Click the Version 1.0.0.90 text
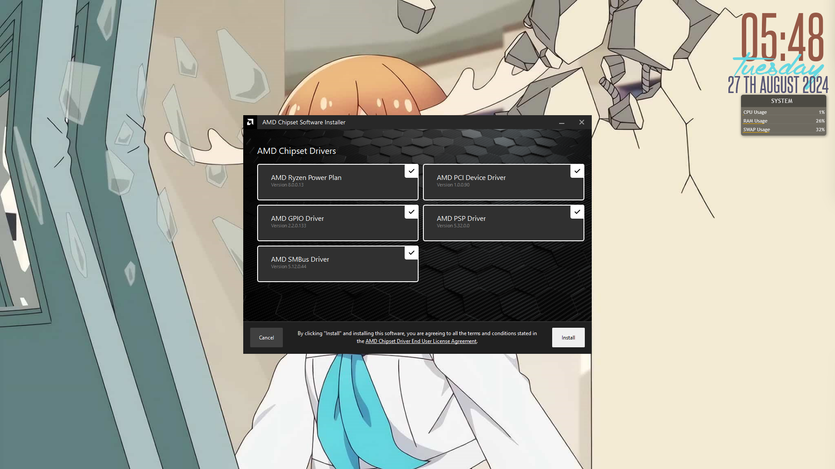835x469 pixels. click(x=453, y=185)
